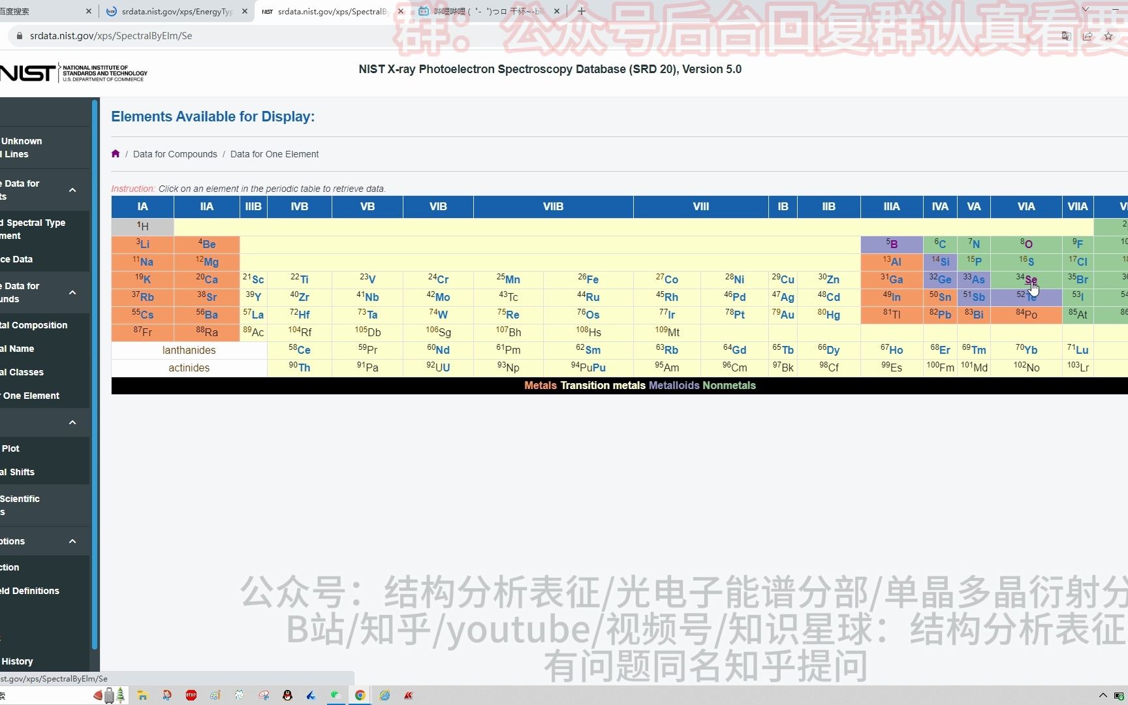
Task: Open the Shifts sidebar item
Action: coord(44,472)
